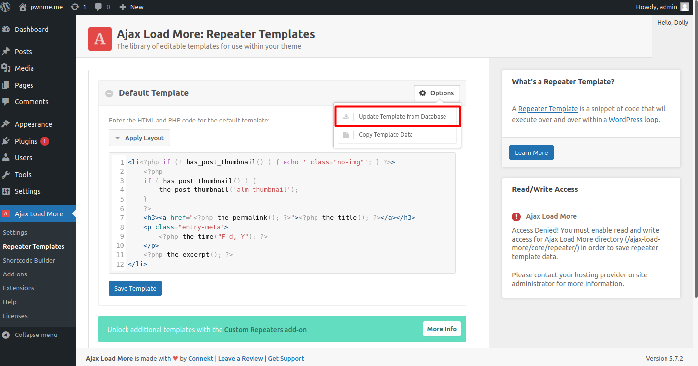Click the comments bubble icon in admin bar

tap(99, 7)
